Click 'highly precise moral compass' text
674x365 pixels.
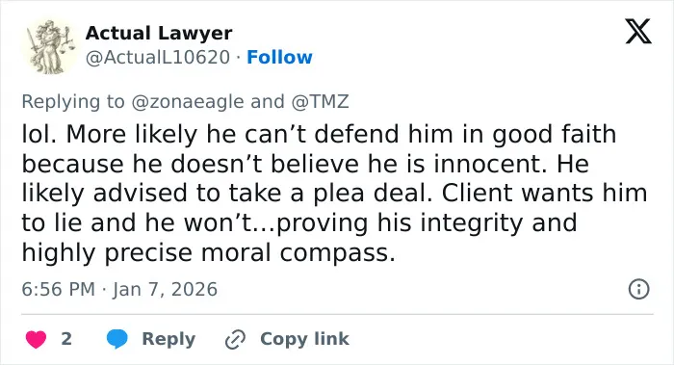pyautogui.click(x=209, y=252)
